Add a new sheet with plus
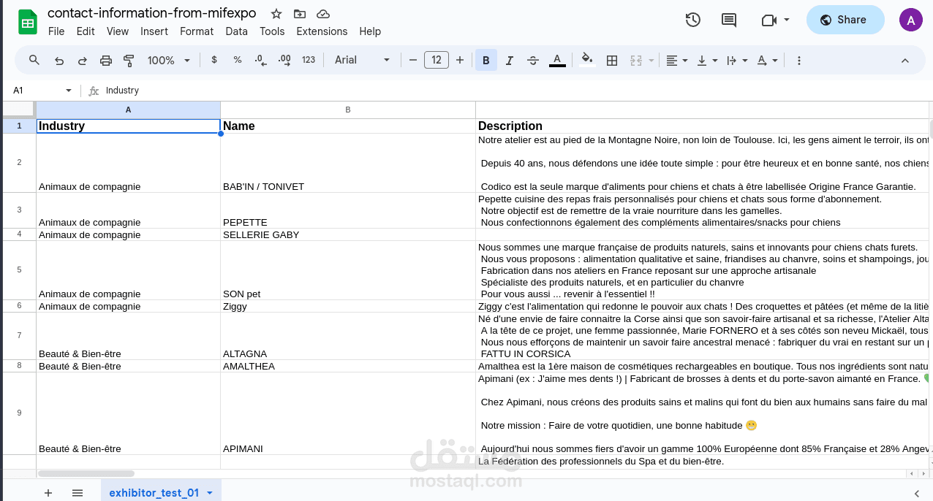 tap(48, 493)
